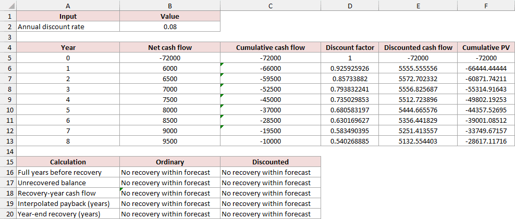The width and height of the screenshot is (515, 219).
Task: Select cumulative cash flow -37000
Action: [x=271, y=110]
